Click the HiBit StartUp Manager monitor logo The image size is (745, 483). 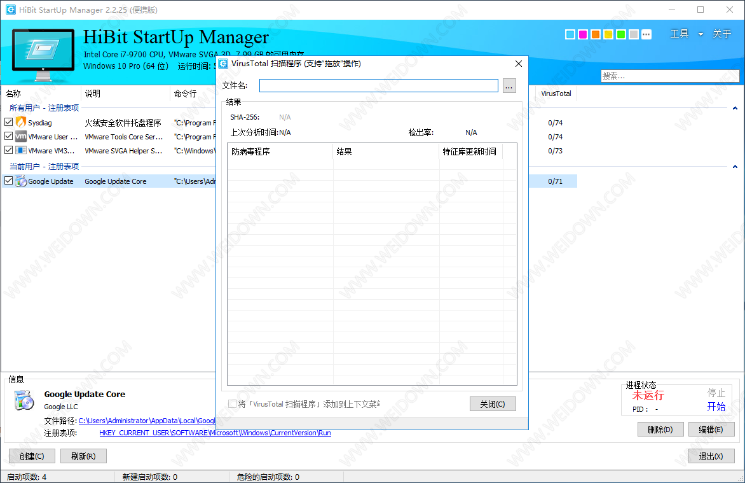43,55
